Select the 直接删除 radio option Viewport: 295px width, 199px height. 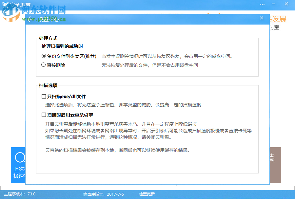click(x=43, y=65)
